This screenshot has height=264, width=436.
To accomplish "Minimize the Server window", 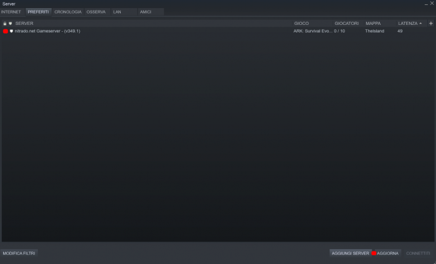I will (426, 4).
